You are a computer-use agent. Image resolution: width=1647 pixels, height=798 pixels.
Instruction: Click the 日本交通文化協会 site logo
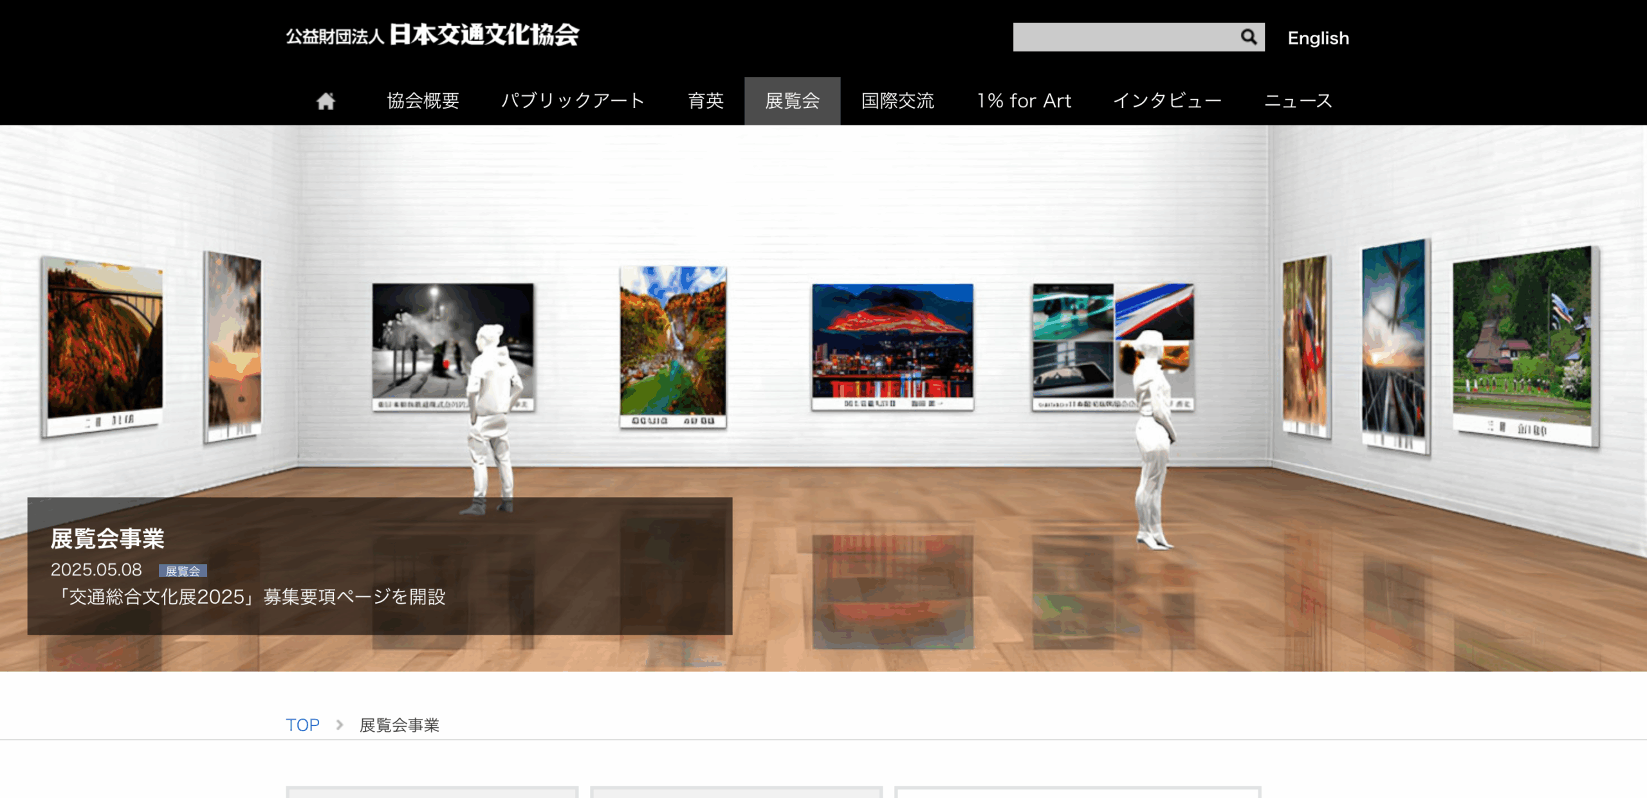pyautogui.click(x=432, y=35)
